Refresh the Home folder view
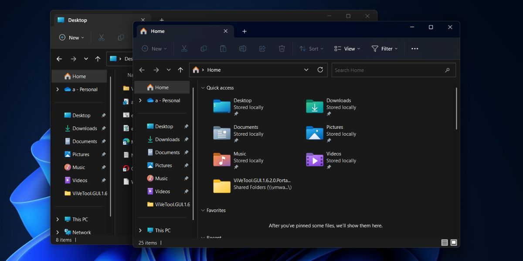Image resolution: width=523 pixels, height=261 pixels. click(x=320, y=70)
